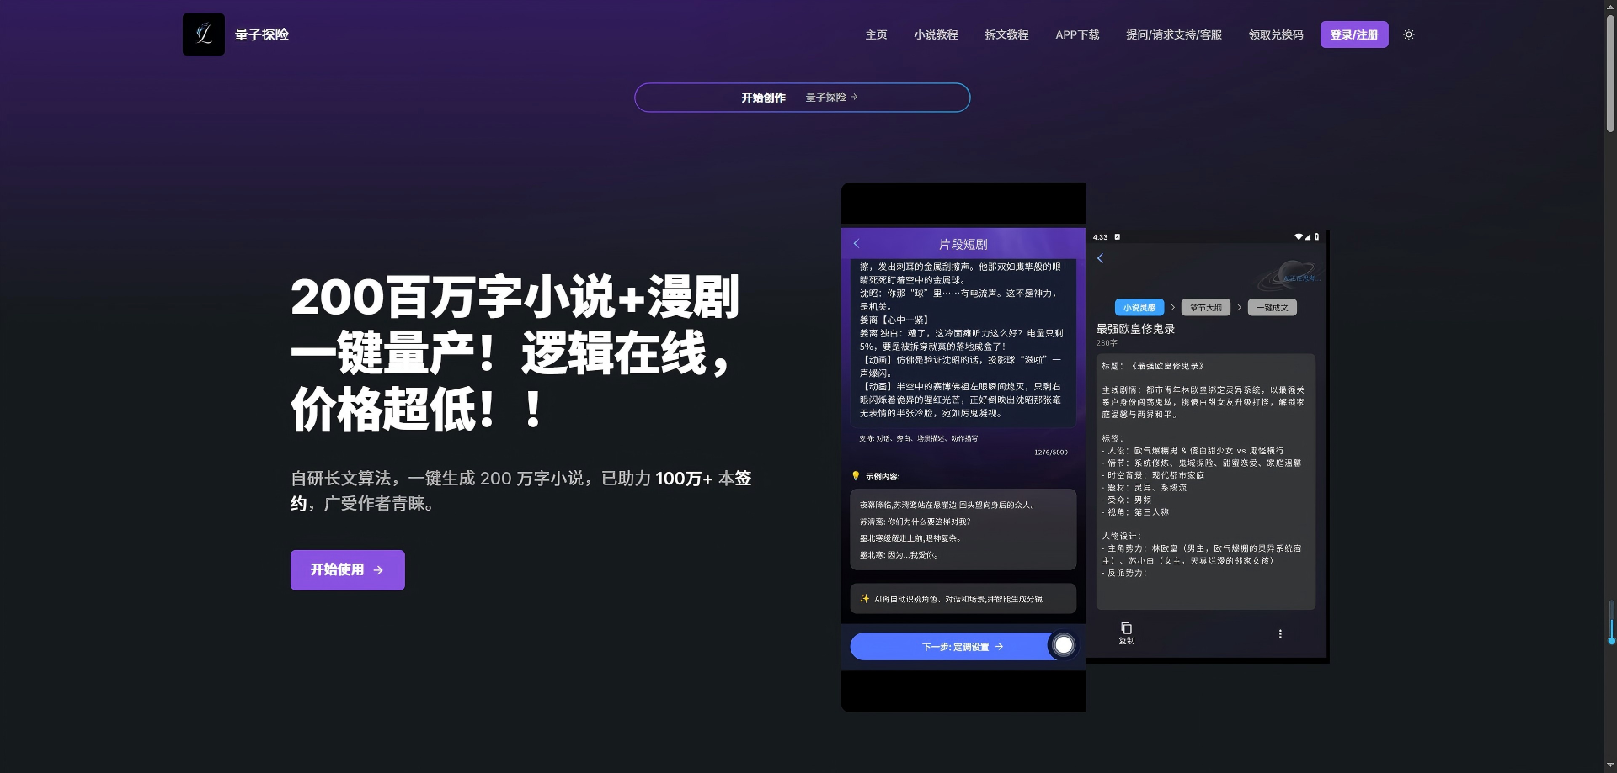Click the scrollbar up arrow
This screenshot has width=1617, height=773.
tap(1610, 6)
